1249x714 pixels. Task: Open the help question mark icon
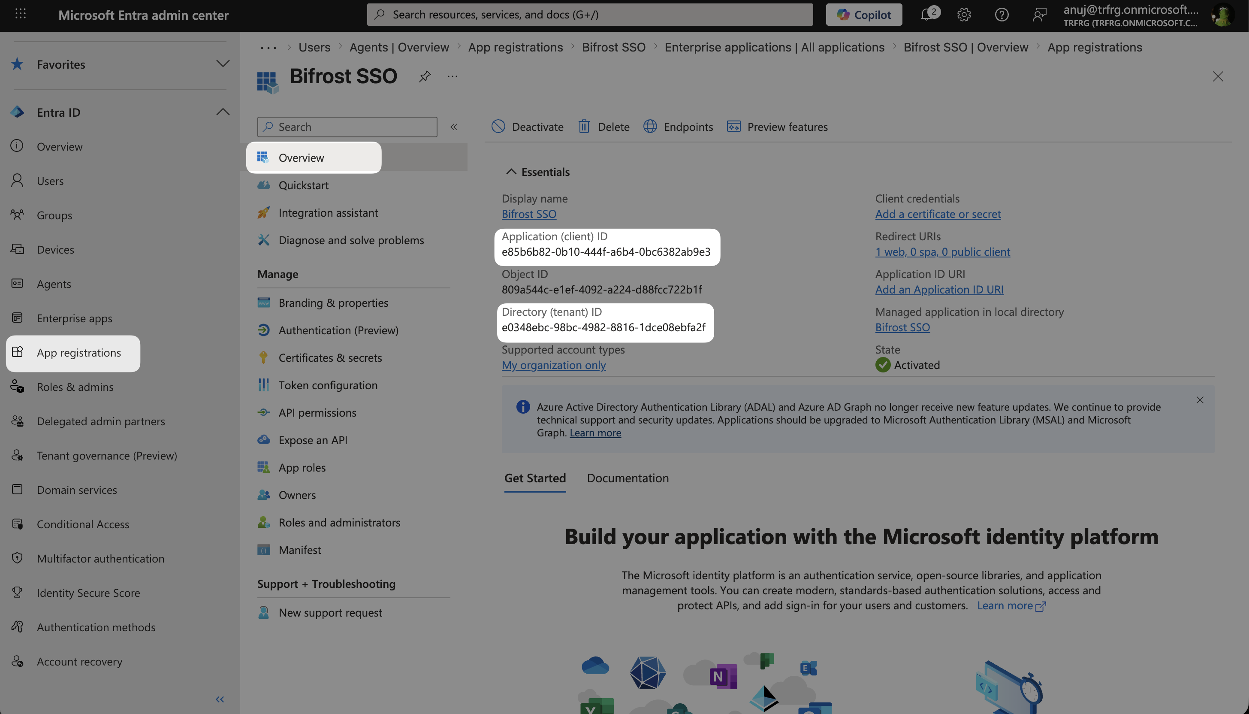[x=1002, y=15]
